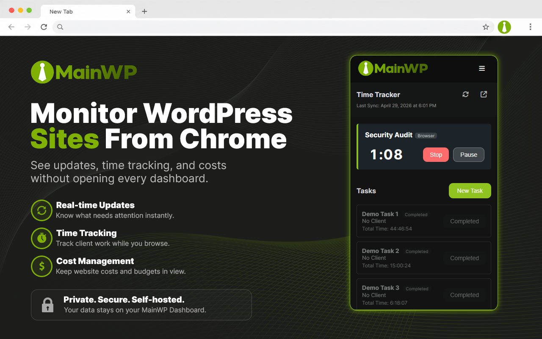
Task: Click the 'Demo Task 3' title
Action: [x=381, y=288]
